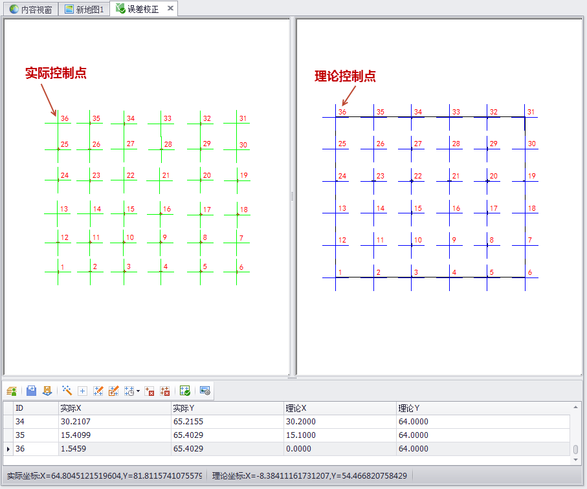Open dropdown arrow beside the clock points icon

click(138, 391)
